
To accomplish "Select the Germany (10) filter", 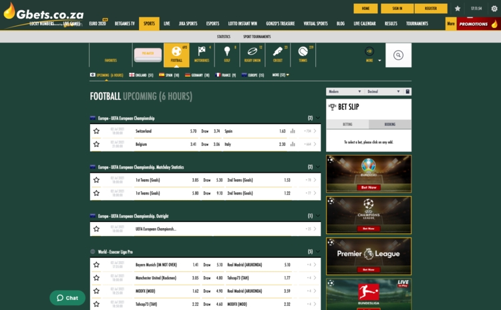I will pyautogui.click(x=197, y=75).
